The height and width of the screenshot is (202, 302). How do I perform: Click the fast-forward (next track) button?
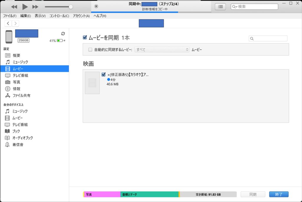(35, 6)
